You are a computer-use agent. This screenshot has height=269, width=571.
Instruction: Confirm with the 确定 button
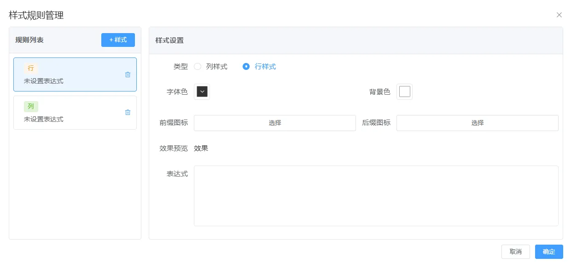pyautogui.click(x=549, y=252)
